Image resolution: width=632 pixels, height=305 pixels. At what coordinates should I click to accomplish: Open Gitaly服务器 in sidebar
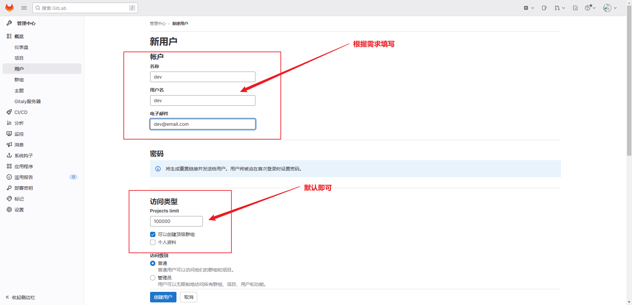28,101
